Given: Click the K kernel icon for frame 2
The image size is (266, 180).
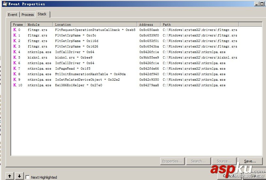Looking at the screenshot, I should click(15, 41).
